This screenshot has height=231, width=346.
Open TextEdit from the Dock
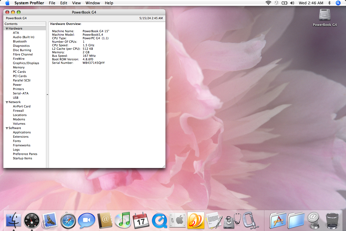click(x=214, y=220)
